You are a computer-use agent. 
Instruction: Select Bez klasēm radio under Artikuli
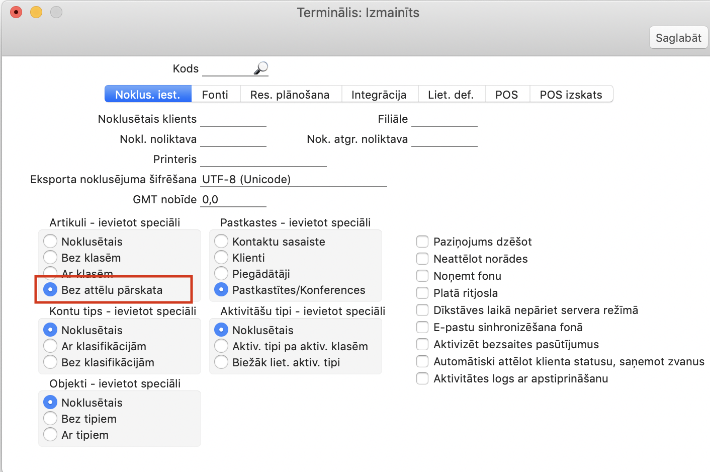[50, 258]
